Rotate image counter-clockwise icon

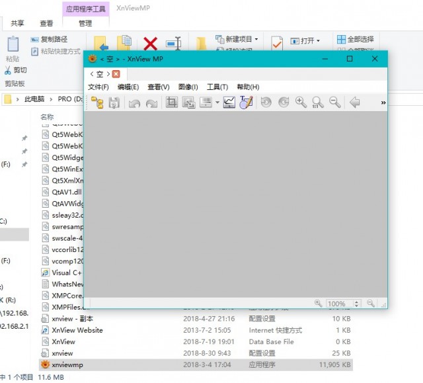point(266,103)
